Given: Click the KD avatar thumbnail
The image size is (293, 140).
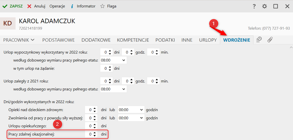Looking at the screenshot, I should tap(8, 23).
